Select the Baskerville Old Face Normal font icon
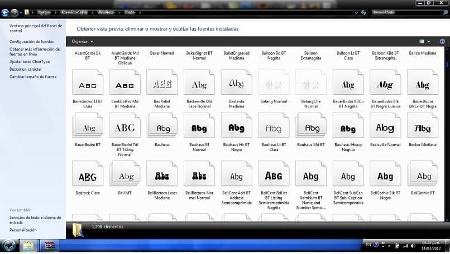The height and width of the screenshot is (254, 450). (199, 82)
